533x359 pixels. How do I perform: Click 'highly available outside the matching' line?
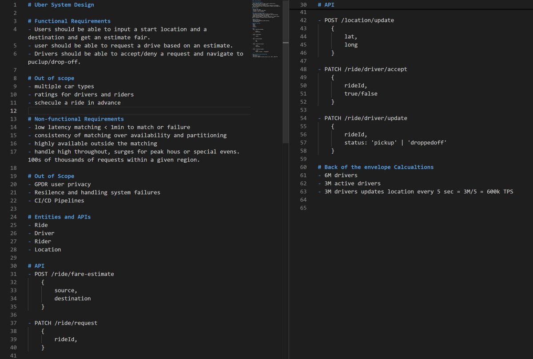pyautogui.click(x=92, y=143)
